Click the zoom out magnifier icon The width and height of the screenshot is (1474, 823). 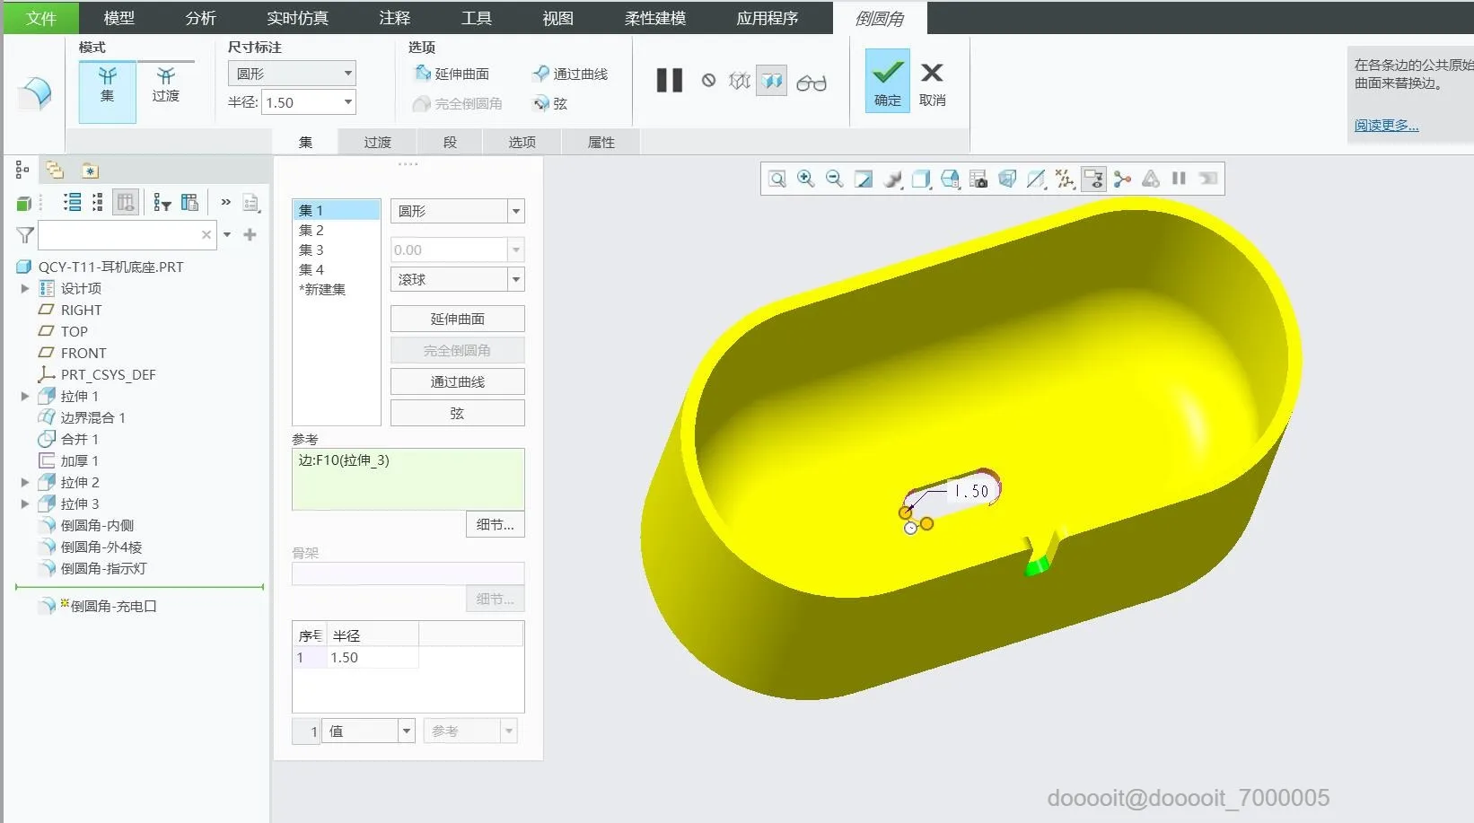[834, 179]
